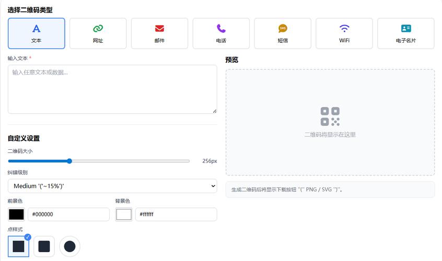Pick the 短信 SMS QR type
442x261 pixels.
pos(283,33)
